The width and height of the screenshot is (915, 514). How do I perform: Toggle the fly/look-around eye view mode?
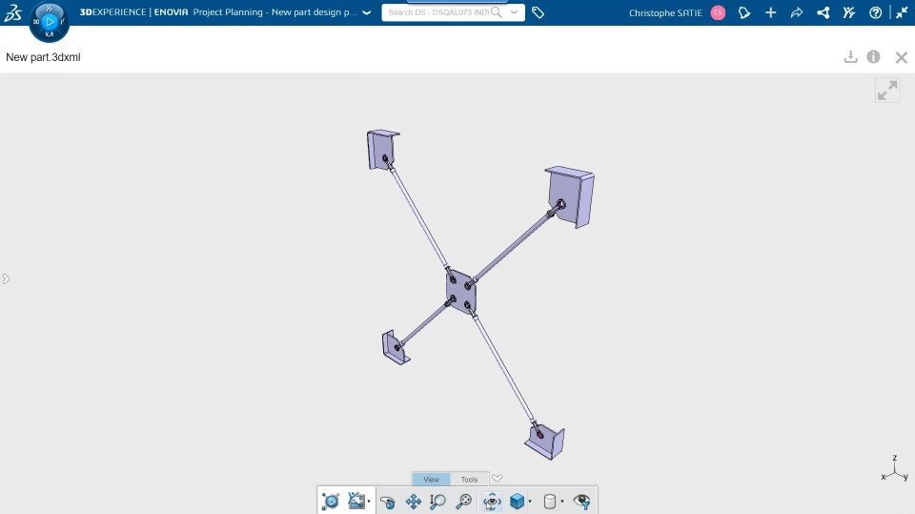pyautogui.click(x=492, y=502)
